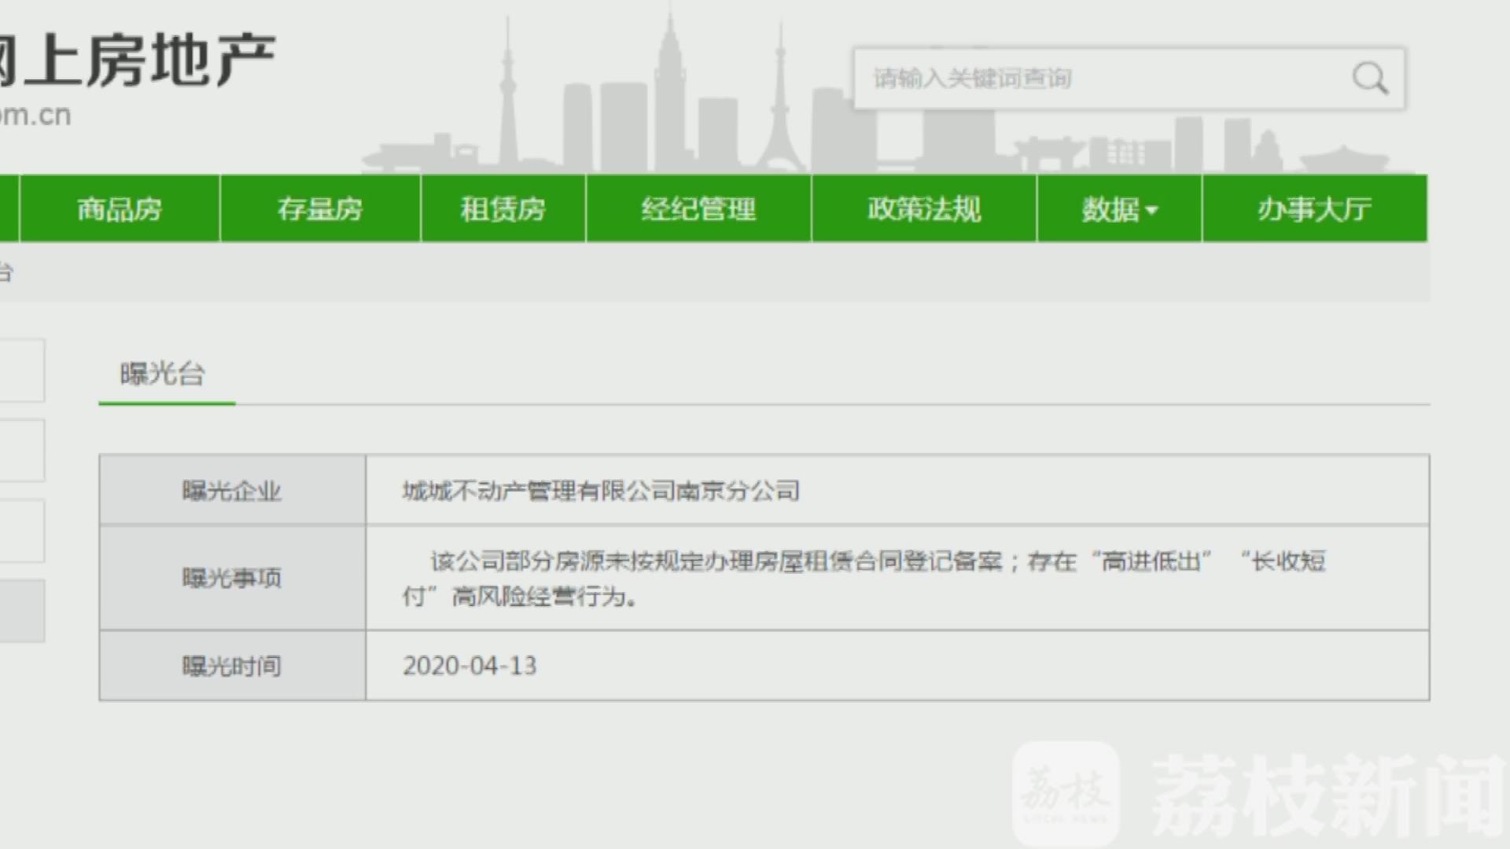Click the 网上房地产 site logo title

[x=138, y=61]
